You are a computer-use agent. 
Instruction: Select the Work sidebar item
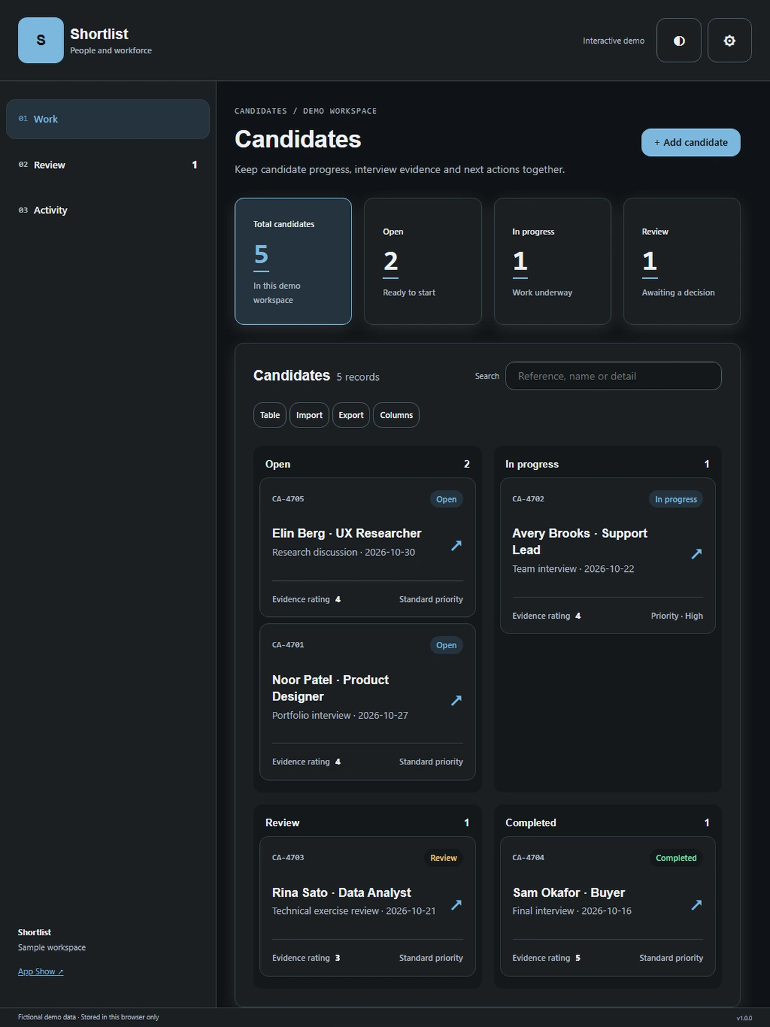pos(108,119)
